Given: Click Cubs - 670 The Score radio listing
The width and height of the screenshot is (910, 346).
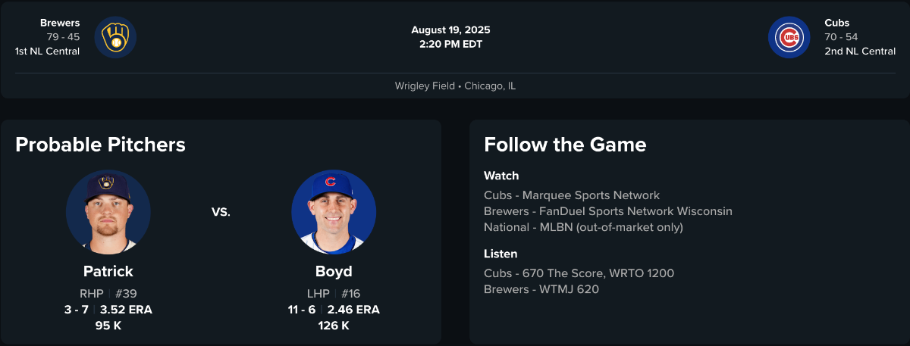Looking at the screenshot, I should coord(579,273).
